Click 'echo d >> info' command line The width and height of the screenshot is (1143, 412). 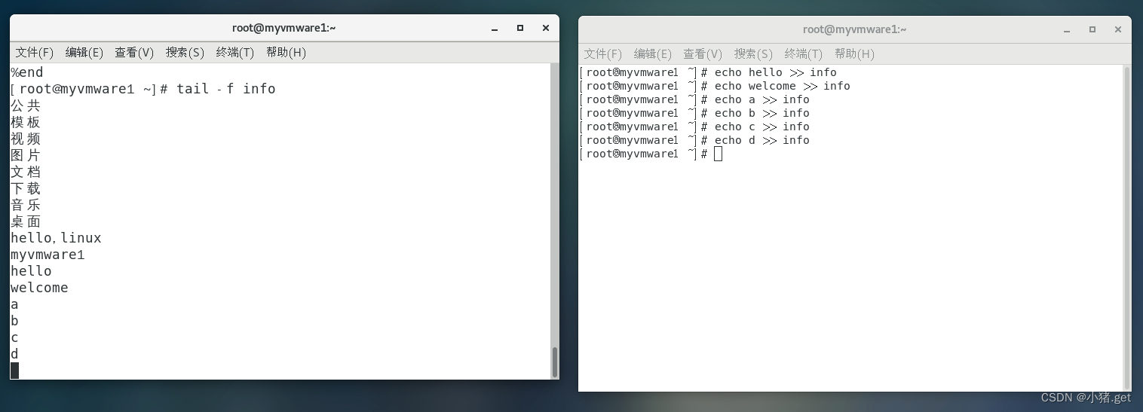click(762, 140)
